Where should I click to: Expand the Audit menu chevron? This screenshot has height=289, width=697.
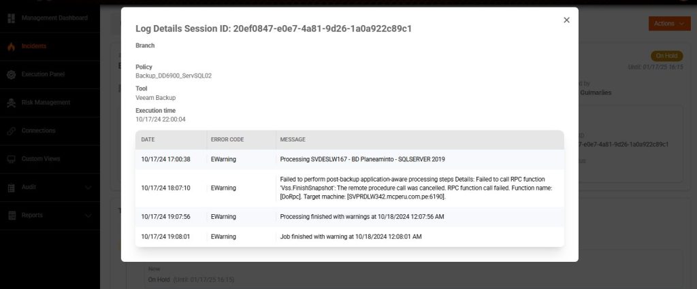tap(88, 187)
